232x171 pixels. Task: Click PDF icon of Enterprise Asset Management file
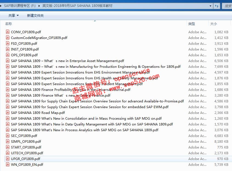[8, 61]
